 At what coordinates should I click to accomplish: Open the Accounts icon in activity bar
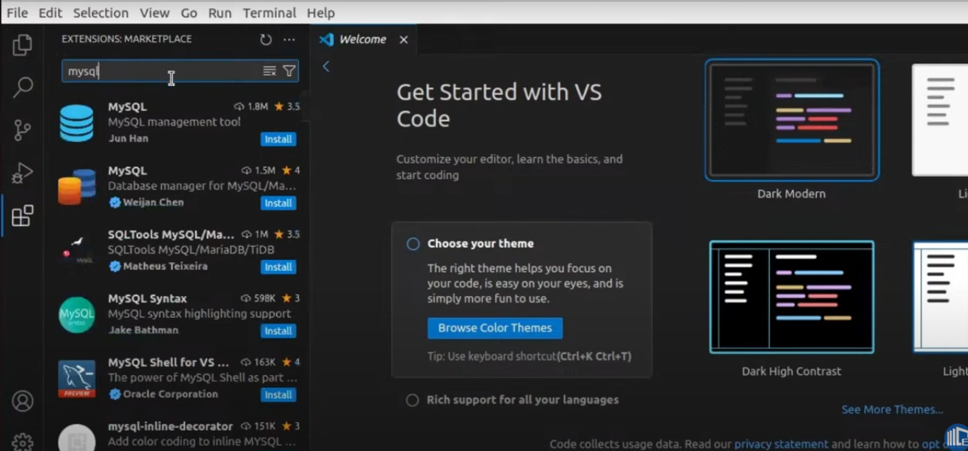(22, 401)
